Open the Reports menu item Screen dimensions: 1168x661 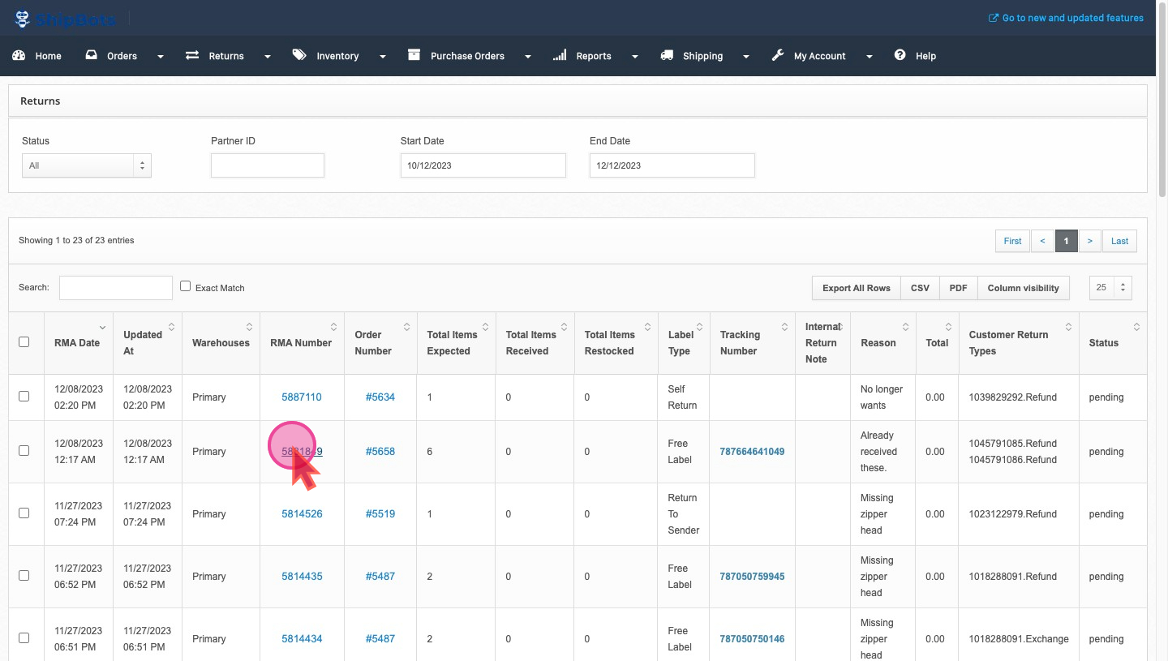point(594,56)
